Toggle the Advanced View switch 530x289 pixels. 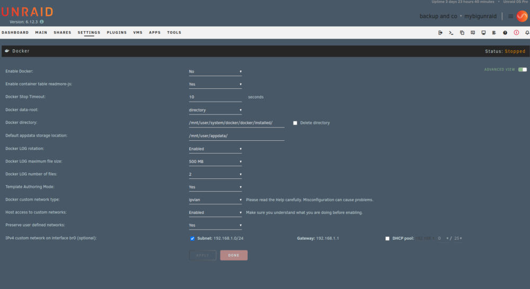click(x=523, y=69)
